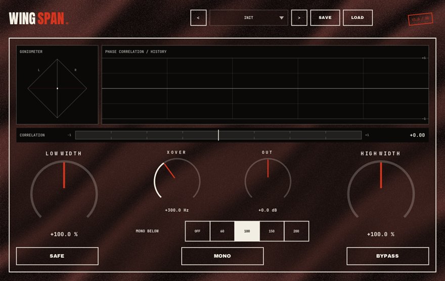
Task: Toggle the MONO button
Action: point(223,256)
